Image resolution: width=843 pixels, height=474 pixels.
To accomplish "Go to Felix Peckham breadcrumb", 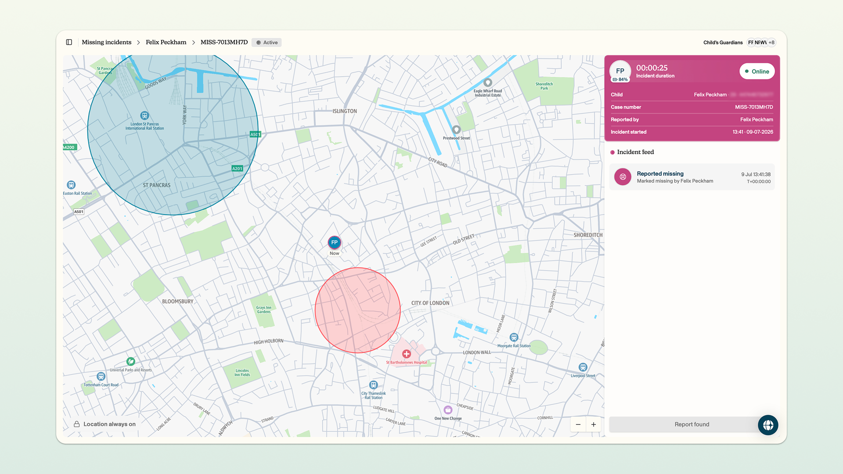I will pos(166,42).
